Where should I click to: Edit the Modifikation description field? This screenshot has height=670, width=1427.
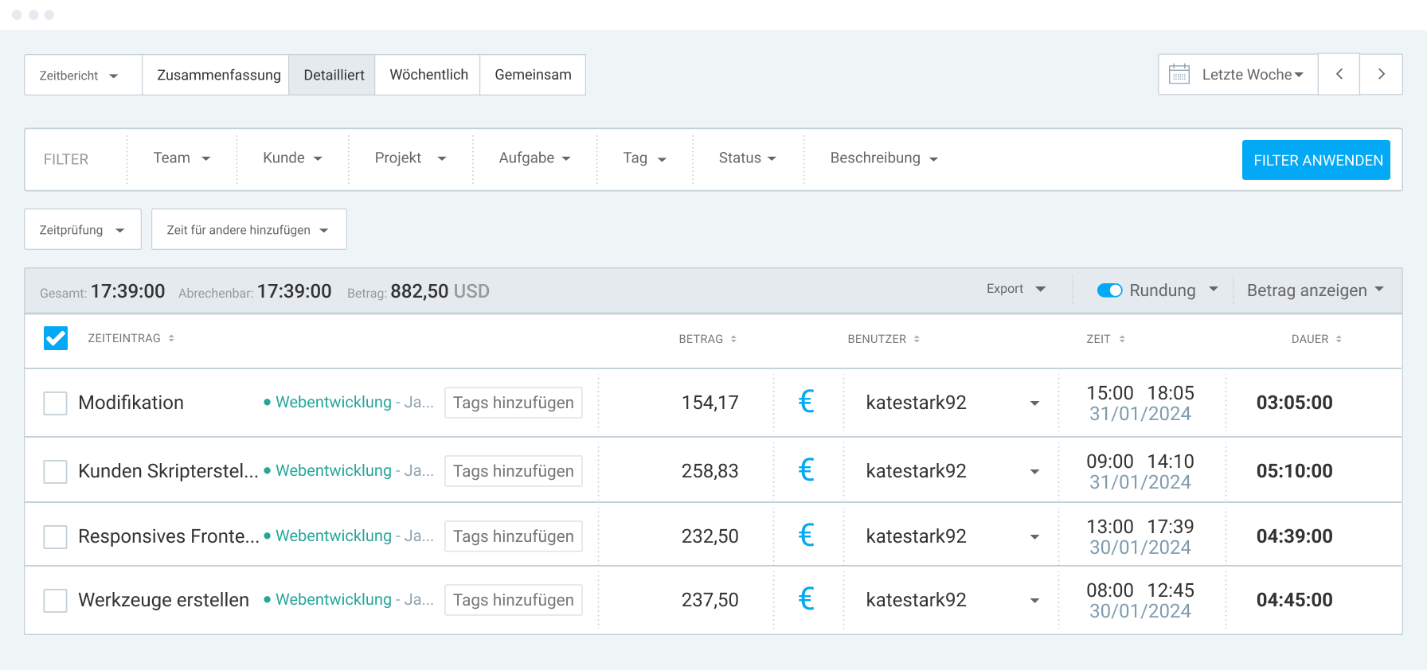click(131, 403)
